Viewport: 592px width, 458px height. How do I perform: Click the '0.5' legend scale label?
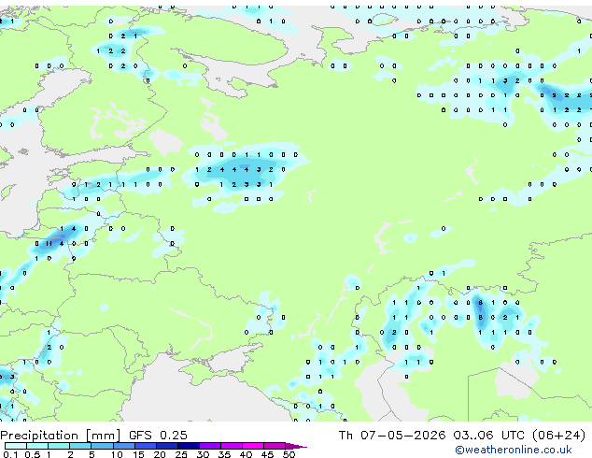[32, 454]
